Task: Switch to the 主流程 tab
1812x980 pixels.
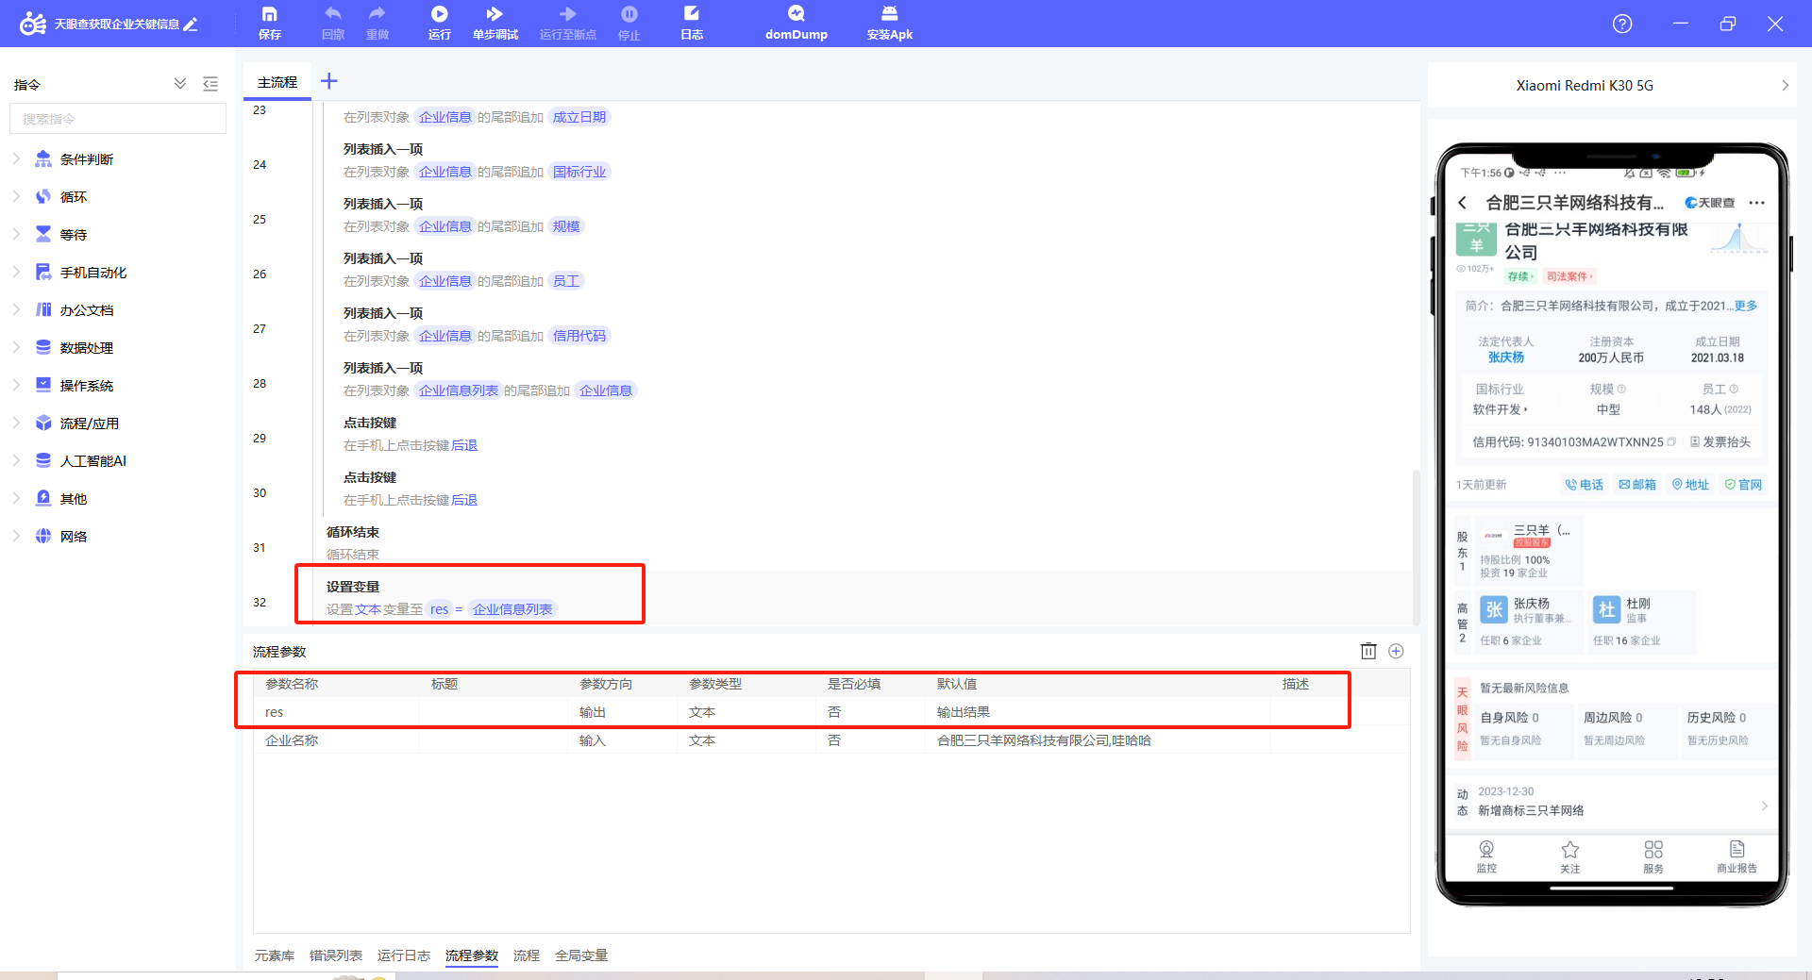Action: coord(277,82)
